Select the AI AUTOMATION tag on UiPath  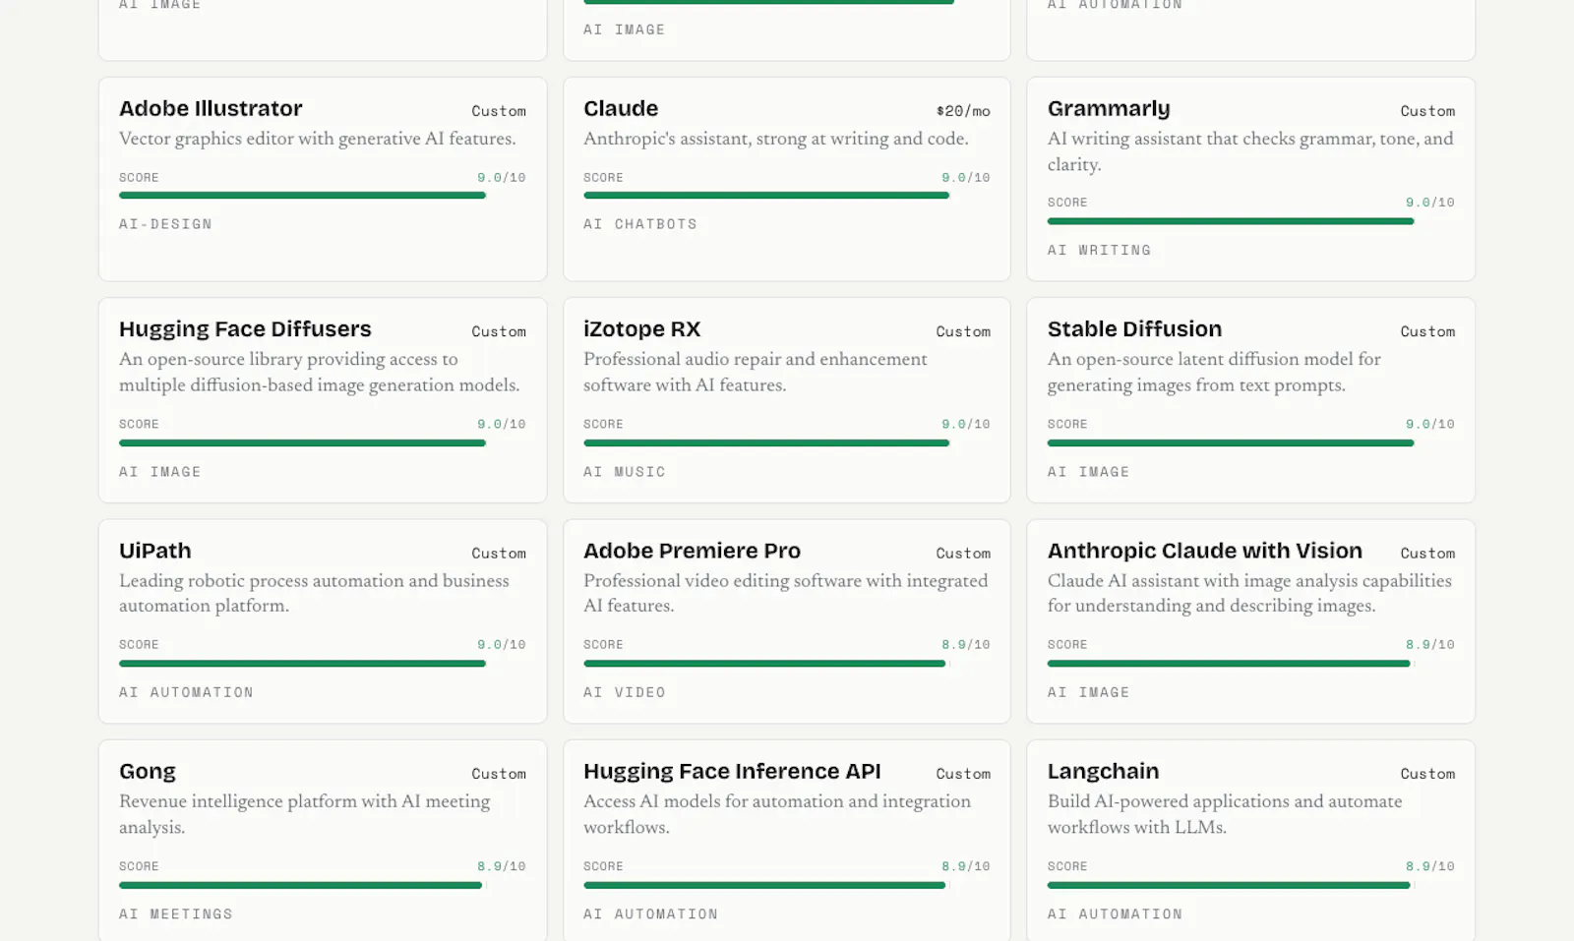[186, 692]
